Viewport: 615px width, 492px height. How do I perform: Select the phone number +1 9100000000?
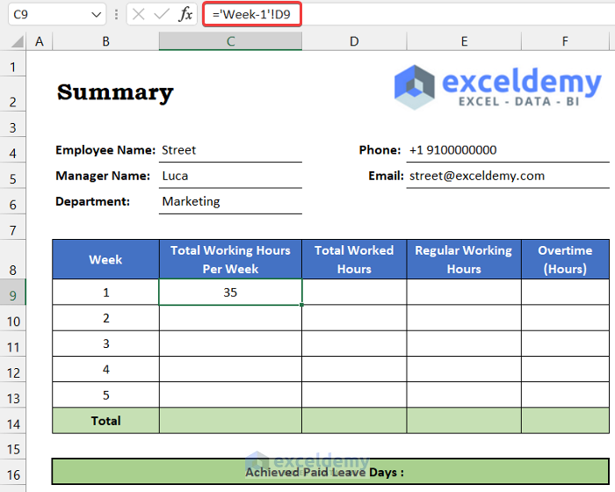[453, 150]
